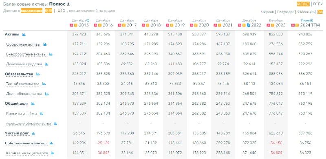
Task: Click the info icon near Июнь
Action: [311, 20]
